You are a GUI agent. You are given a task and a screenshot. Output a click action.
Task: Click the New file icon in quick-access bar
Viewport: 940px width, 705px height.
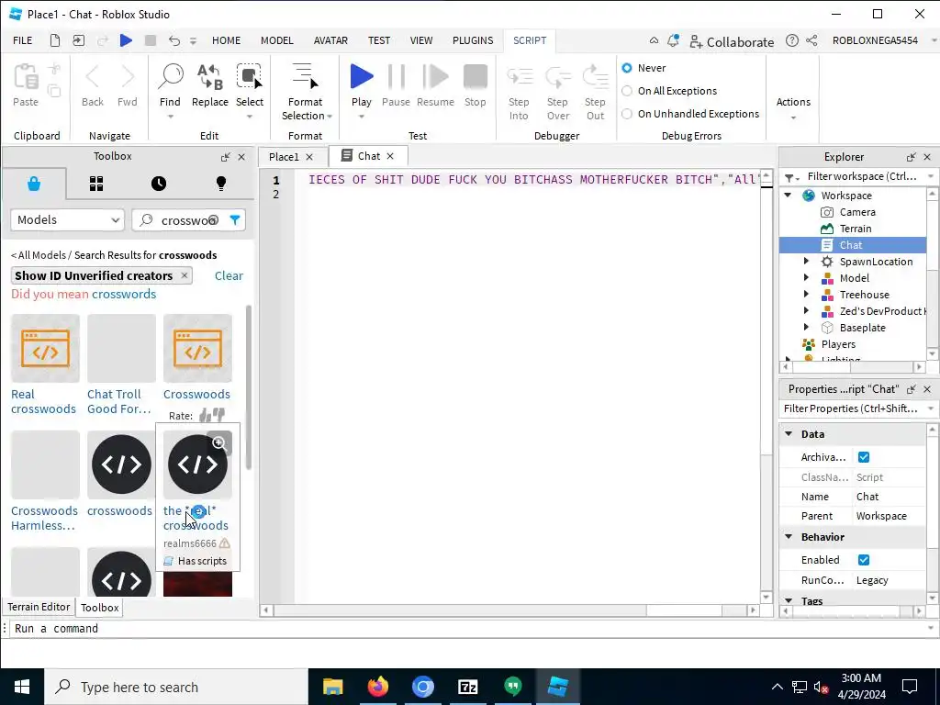54,40
